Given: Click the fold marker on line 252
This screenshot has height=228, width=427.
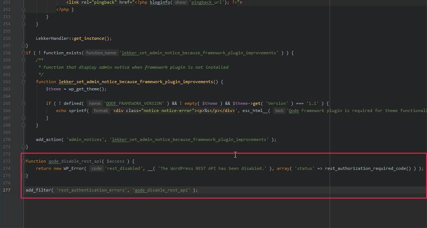Looking at the screenshot, I should point(23,10).
